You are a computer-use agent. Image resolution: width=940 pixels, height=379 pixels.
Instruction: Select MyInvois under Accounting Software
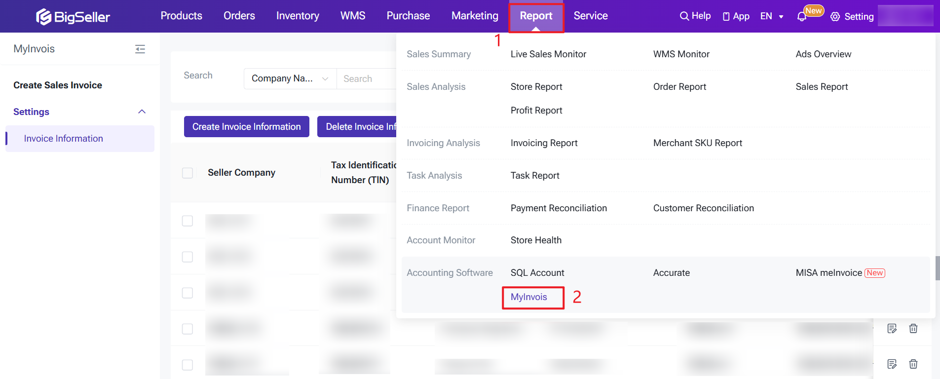528,297
